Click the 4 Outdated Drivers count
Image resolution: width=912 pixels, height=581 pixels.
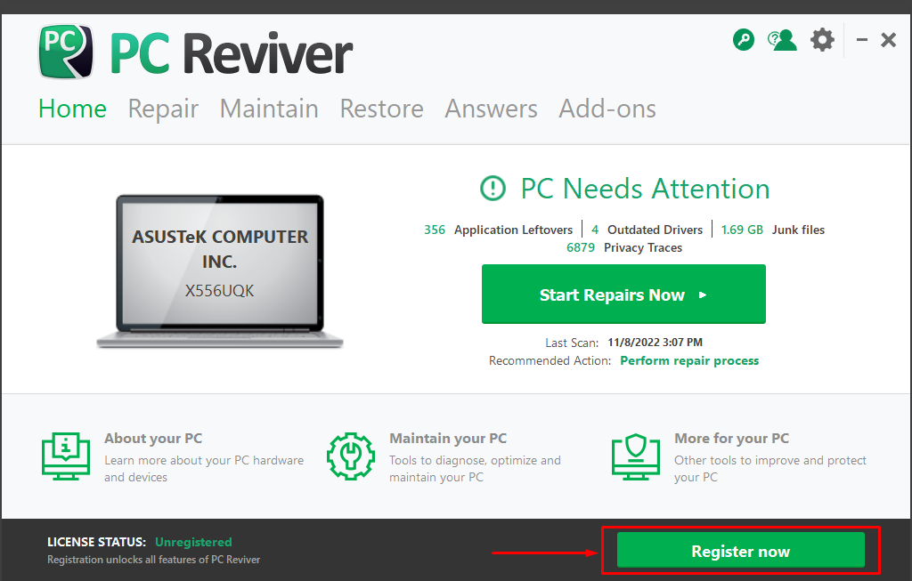(595, 230)
